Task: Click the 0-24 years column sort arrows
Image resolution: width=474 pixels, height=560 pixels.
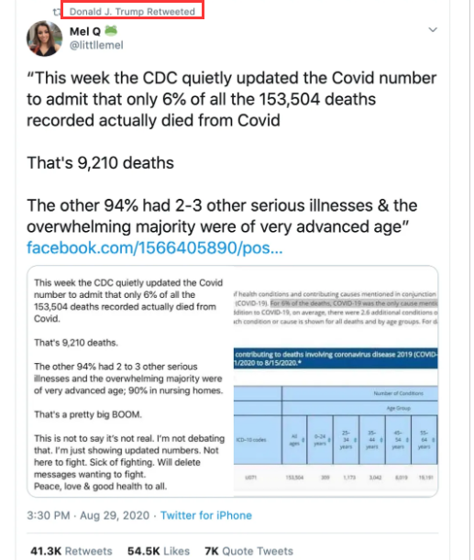Action: [329, 440]
